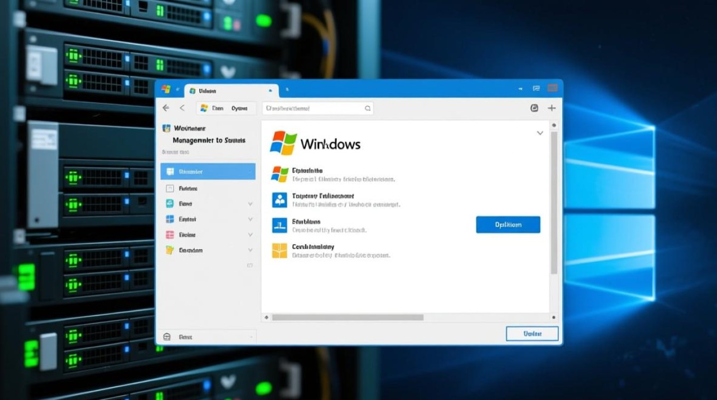Click the outlined button at bottom right
The width and height of the screenshot is (717, 400).
[x=532, y=334]
